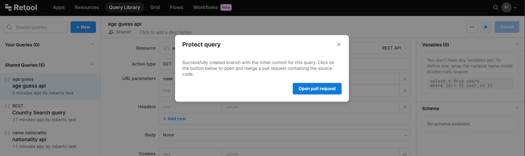Go to the Apps tab
Screen dimensions: 525x156
point(59,7)
